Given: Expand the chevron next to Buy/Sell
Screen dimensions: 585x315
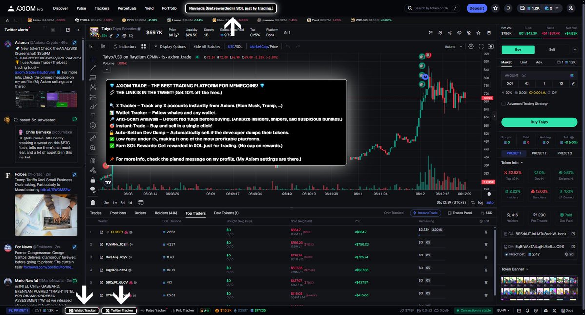Looking at the screenshot, I should pyautogui.click(x=575, y=50).
